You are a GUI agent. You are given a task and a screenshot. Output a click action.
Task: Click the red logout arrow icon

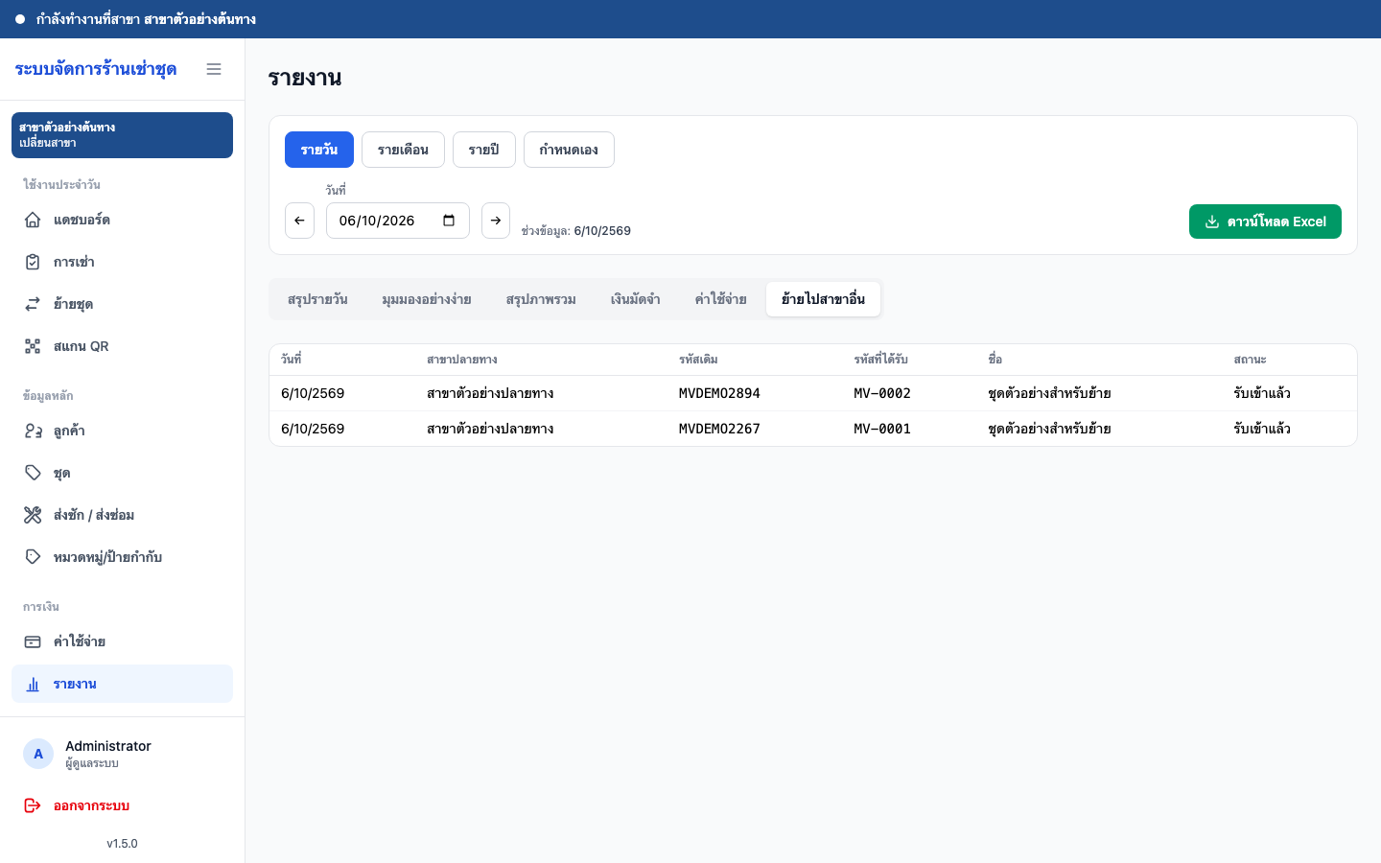point(33,805)
